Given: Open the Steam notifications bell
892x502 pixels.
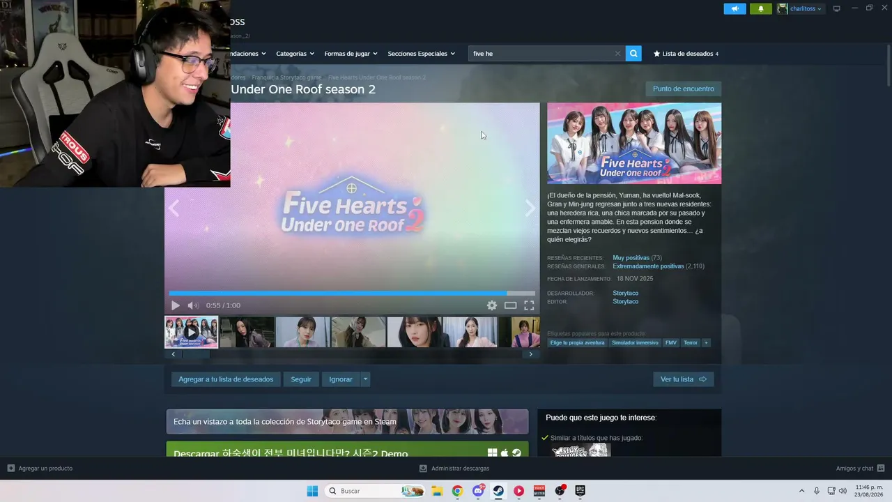Looking at the screenshot, I should coord(760,8).
